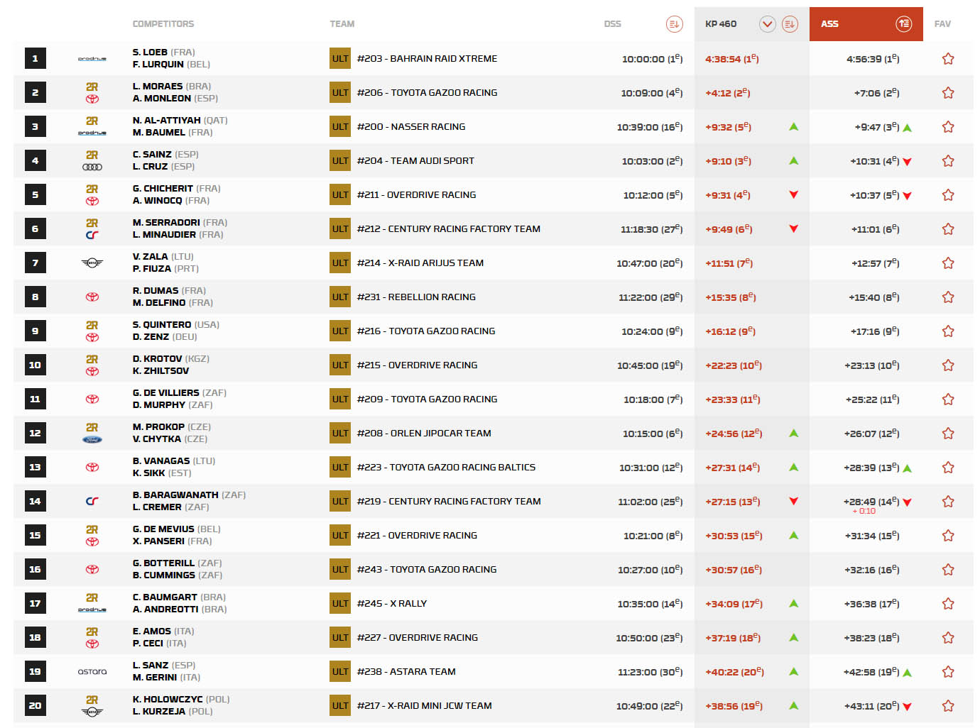The image size is (980, 728).
Task: Select the COMPETITORS column header
Action: pyautogui.click(x=163, y=24)
